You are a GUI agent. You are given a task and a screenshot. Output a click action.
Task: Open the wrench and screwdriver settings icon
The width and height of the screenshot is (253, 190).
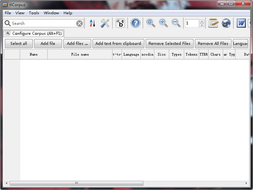tap(105, 23)
